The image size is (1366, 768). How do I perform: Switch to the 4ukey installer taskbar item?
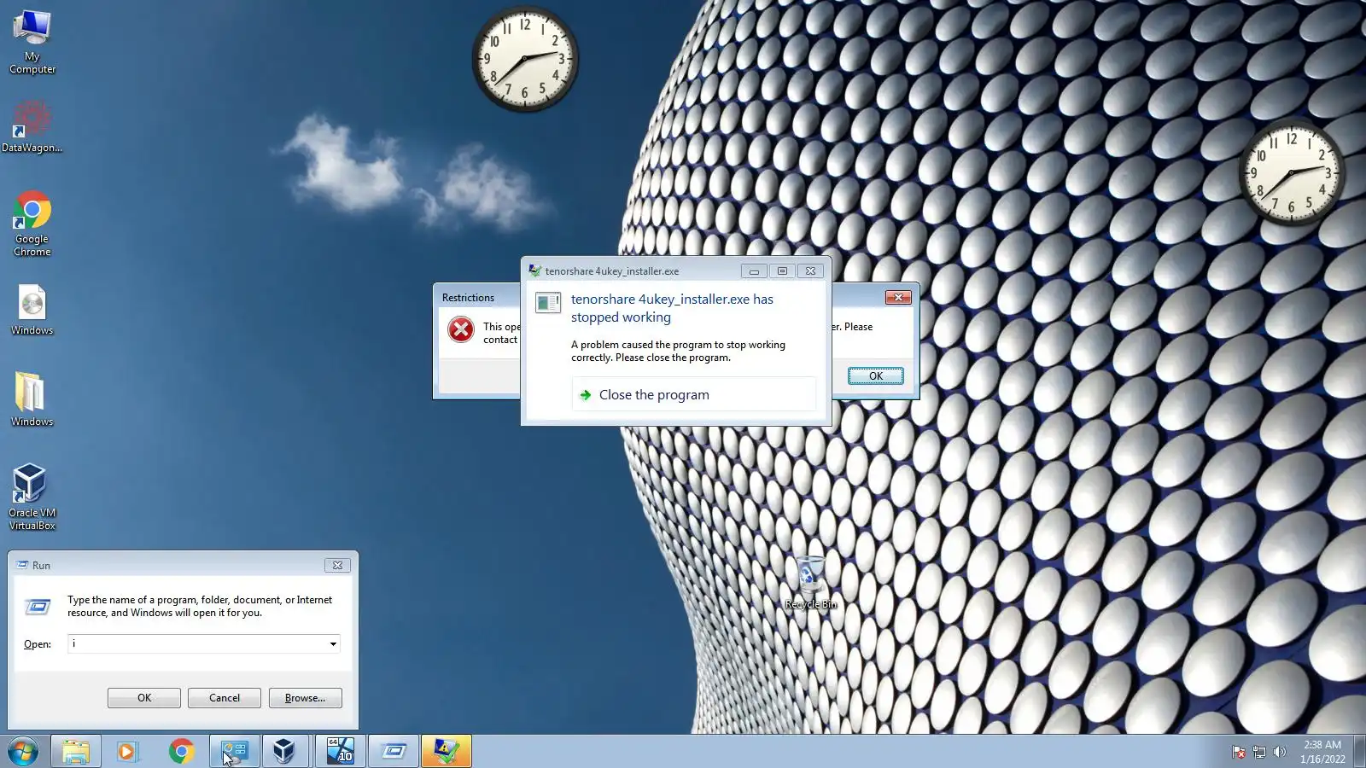[446, 752]
